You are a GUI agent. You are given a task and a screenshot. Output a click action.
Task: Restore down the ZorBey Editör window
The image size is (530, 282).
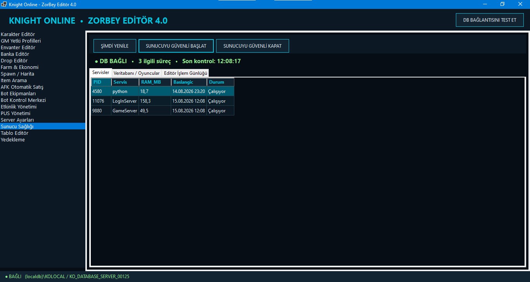[502, 4]
